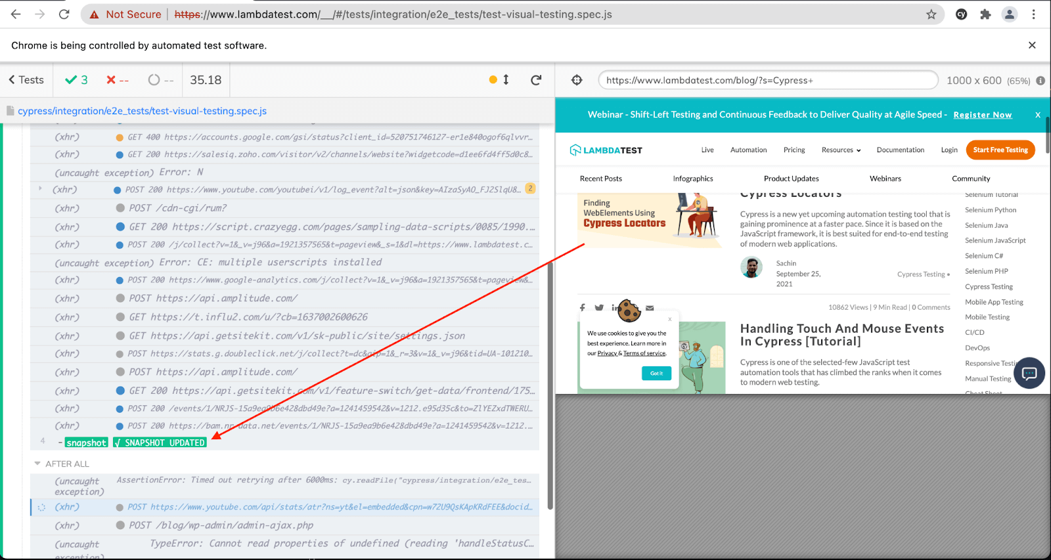Click the Login link
This screenshot has width=1051, height=560.
(949, 150)
